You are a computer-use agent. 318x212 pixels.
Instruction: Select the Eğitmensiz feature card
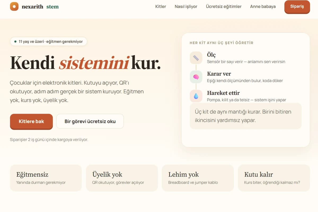(x=46, y=178)
